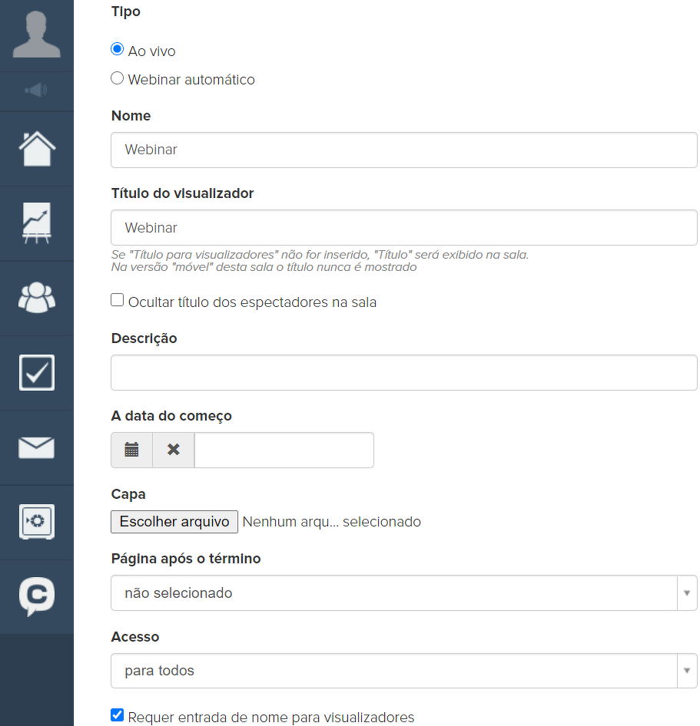
Task: Open the 'Acesso' dropdown showing 'para todos'
Action: coord(403,671)
